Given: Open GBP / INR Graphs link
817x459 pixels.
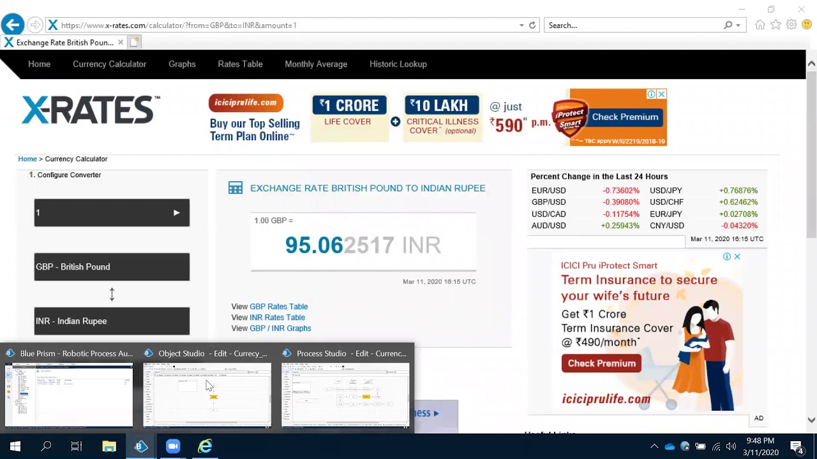Looking at the screenshot, I should [280, 328].
